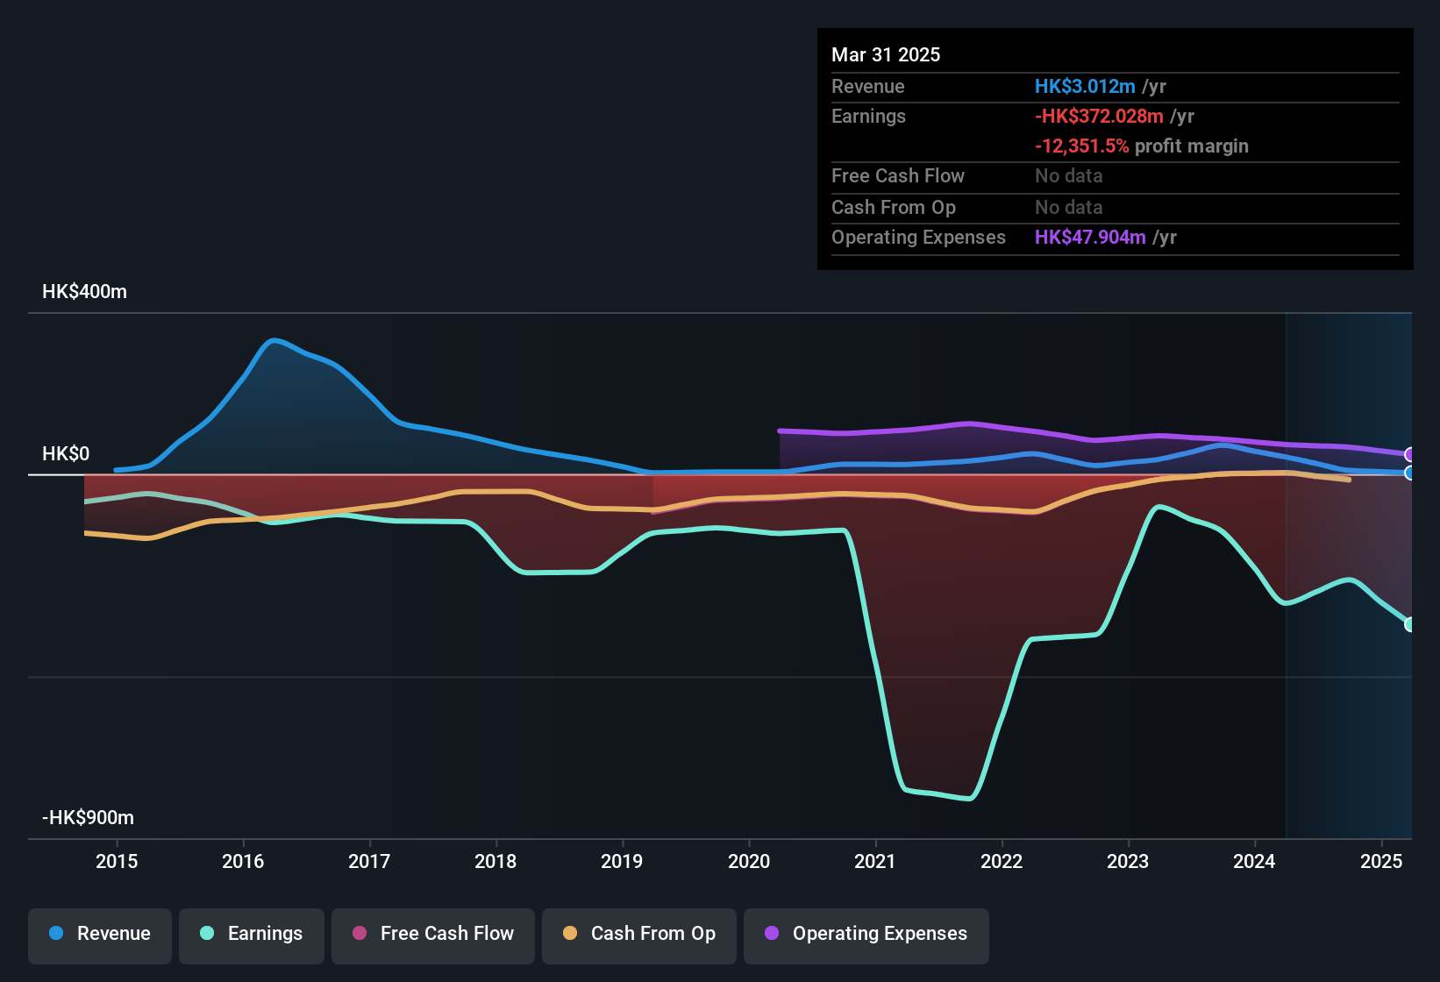Click the -HK$372.028m earnings value
Viewport: 1440px width, 982px height.
[1099, 116]
